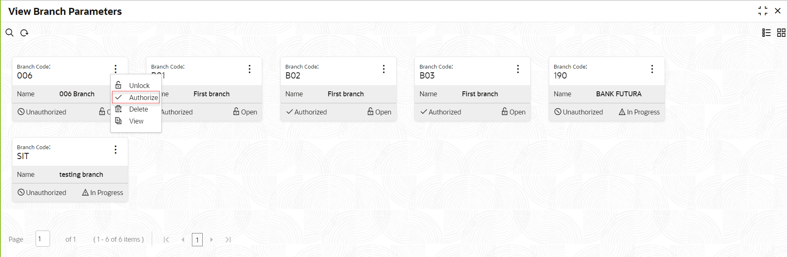
Task: Open three-dot menu on branch 006 card
Action: click(115, 69)
